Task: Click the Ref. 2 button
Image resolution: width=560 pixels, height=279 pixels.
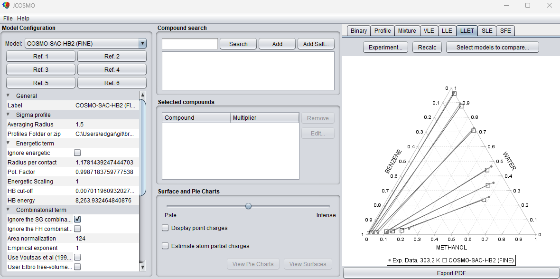Action: pos(112,56)
